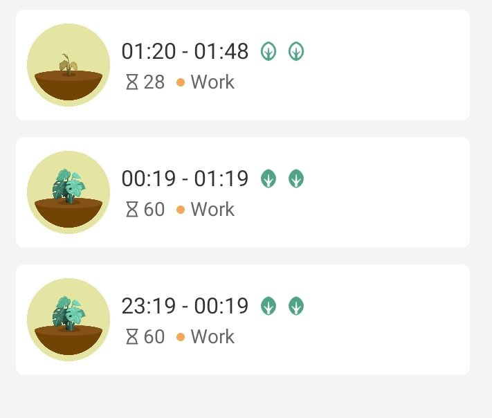
Task: Click the Work tag of the 28-minute session
Action: tap(212, 82)
